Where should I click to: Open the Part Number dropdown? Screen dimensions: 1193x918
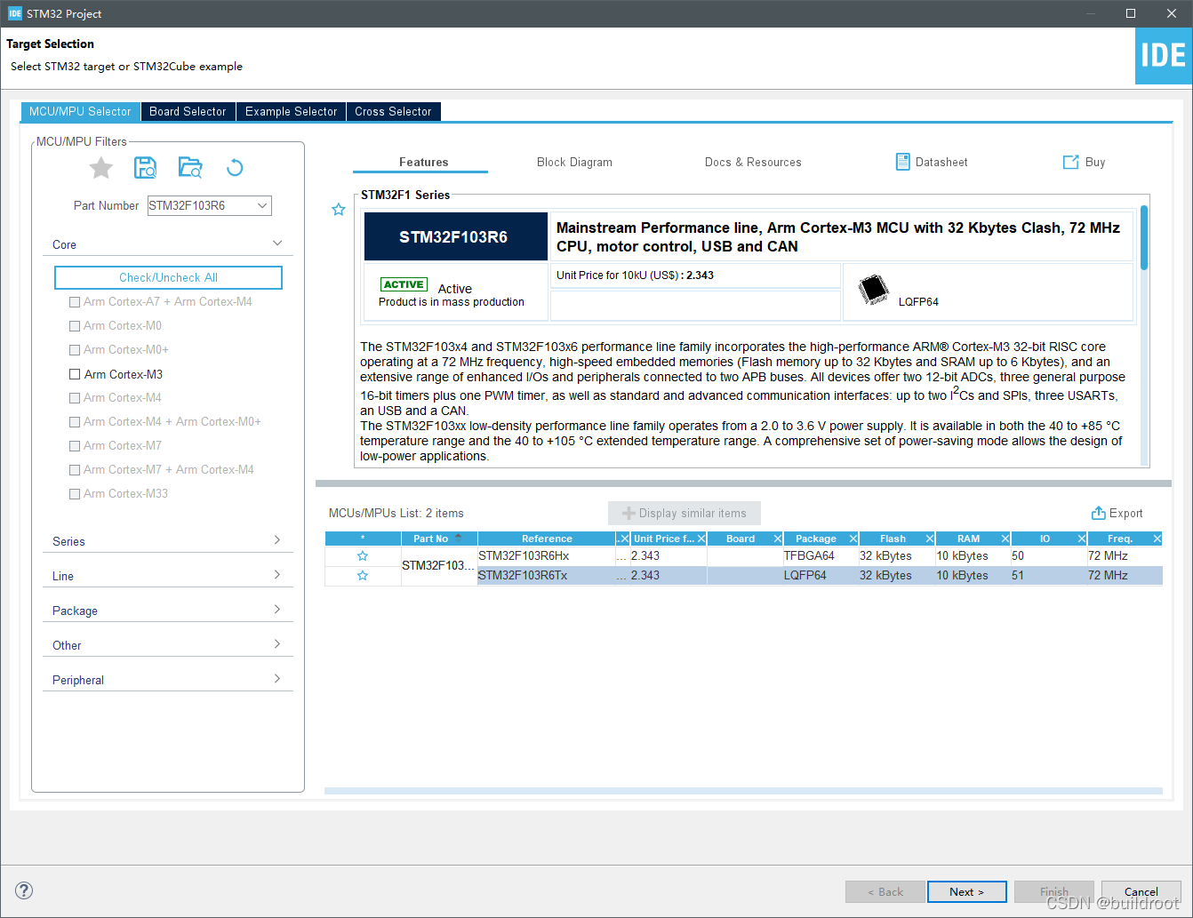pyautogui.click(x=262, y=205)
